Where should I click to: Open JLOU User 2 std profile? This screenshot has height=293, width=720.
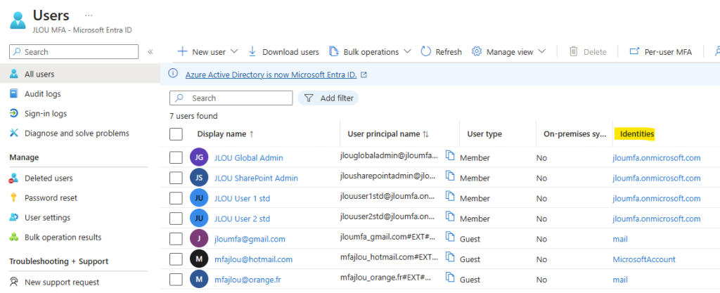[242, 219]
